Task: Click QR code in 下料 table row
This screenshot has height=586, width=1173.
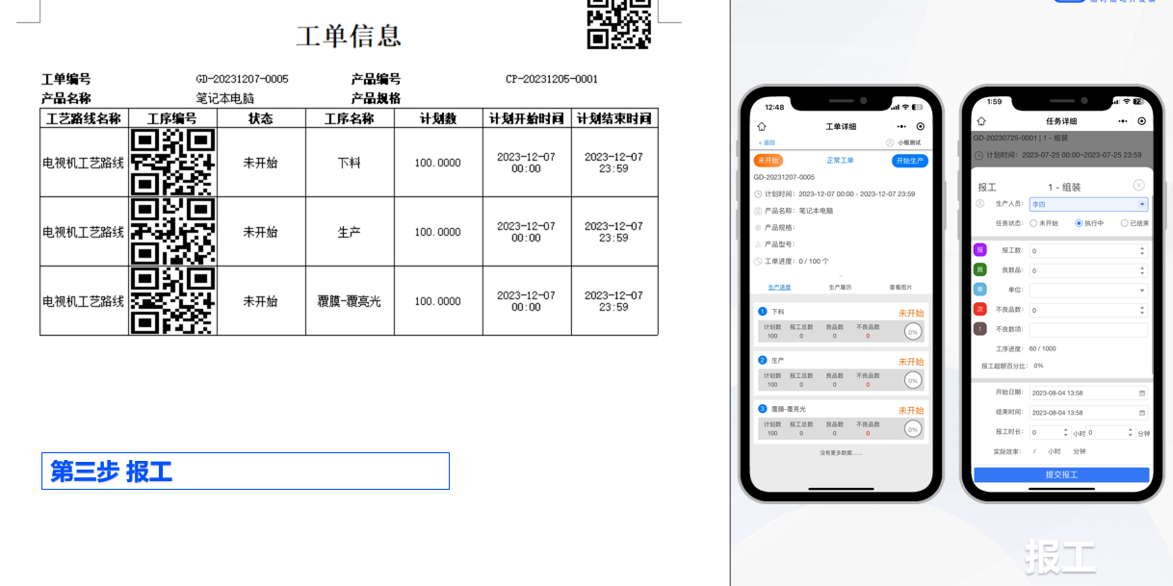Action: (x=172, y=163)
